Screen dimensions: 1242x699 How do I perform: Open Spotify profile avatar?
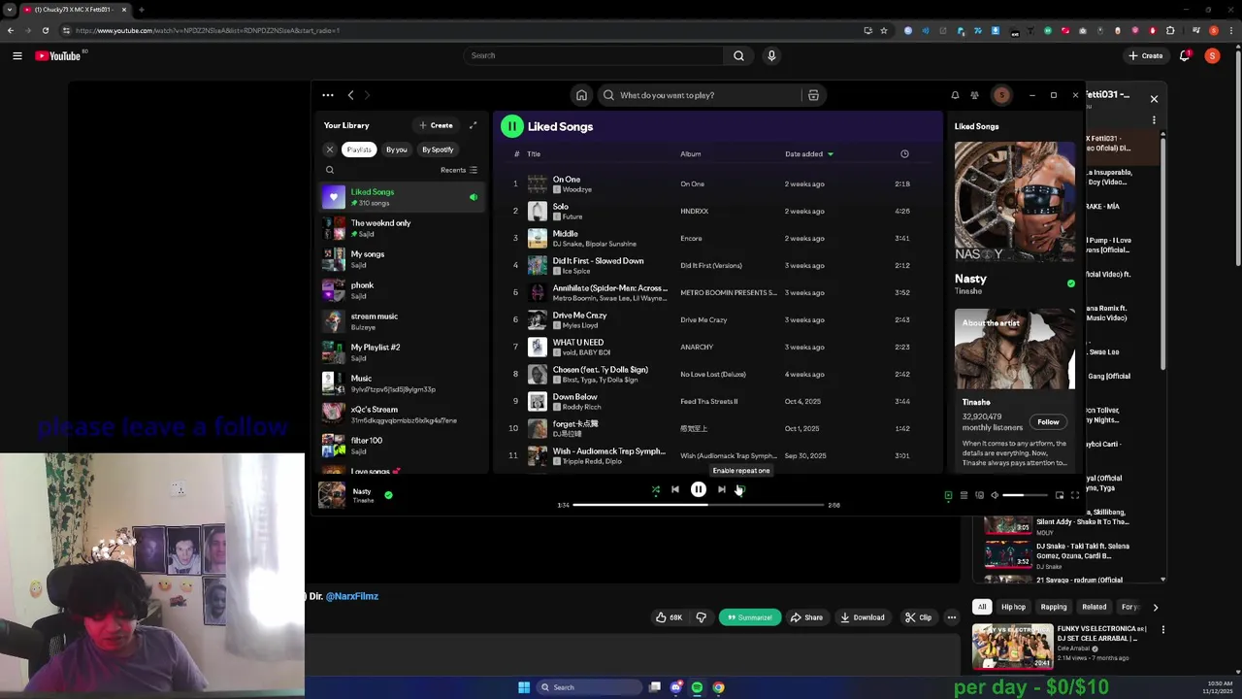(x=1001, y=95)
